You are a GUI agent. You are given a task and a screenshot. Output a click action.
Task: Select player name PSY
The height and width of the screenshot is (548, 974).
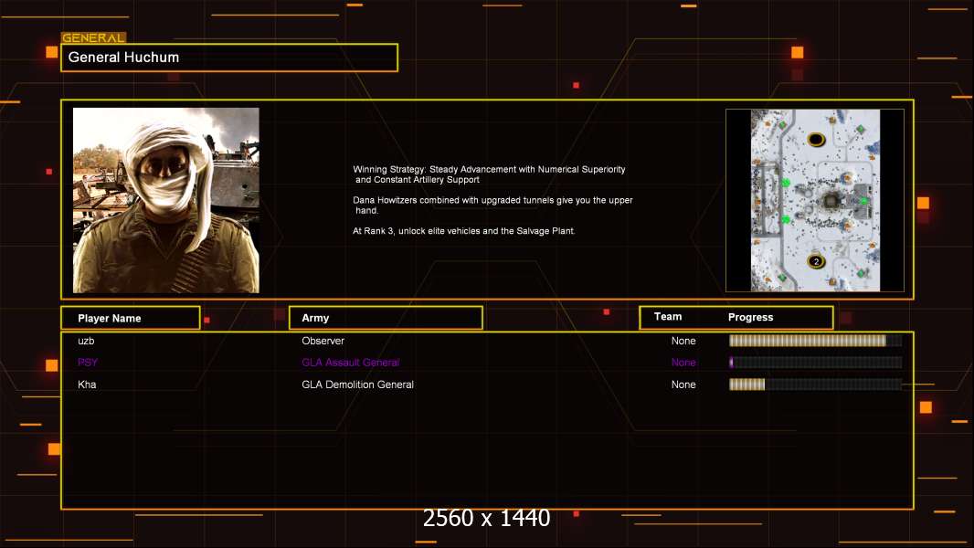(x=88, y=363)
